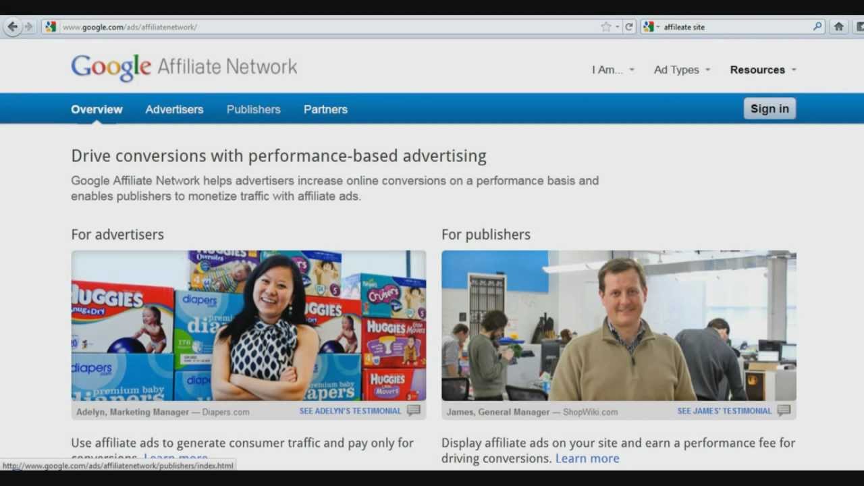Select the Overview tab

[x=97, y=109]
